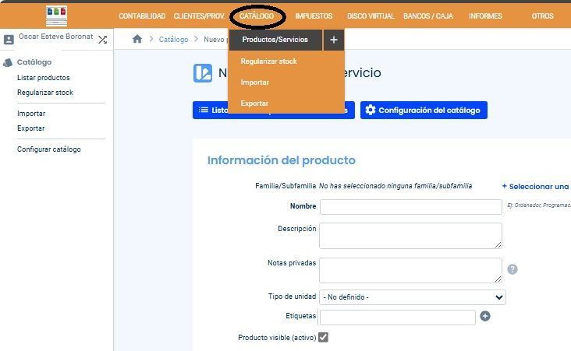This screenshot has width=571, height=351.
Task: Click Importar in the sidebar
Action: pyautogui.click(x=31, y=114)
